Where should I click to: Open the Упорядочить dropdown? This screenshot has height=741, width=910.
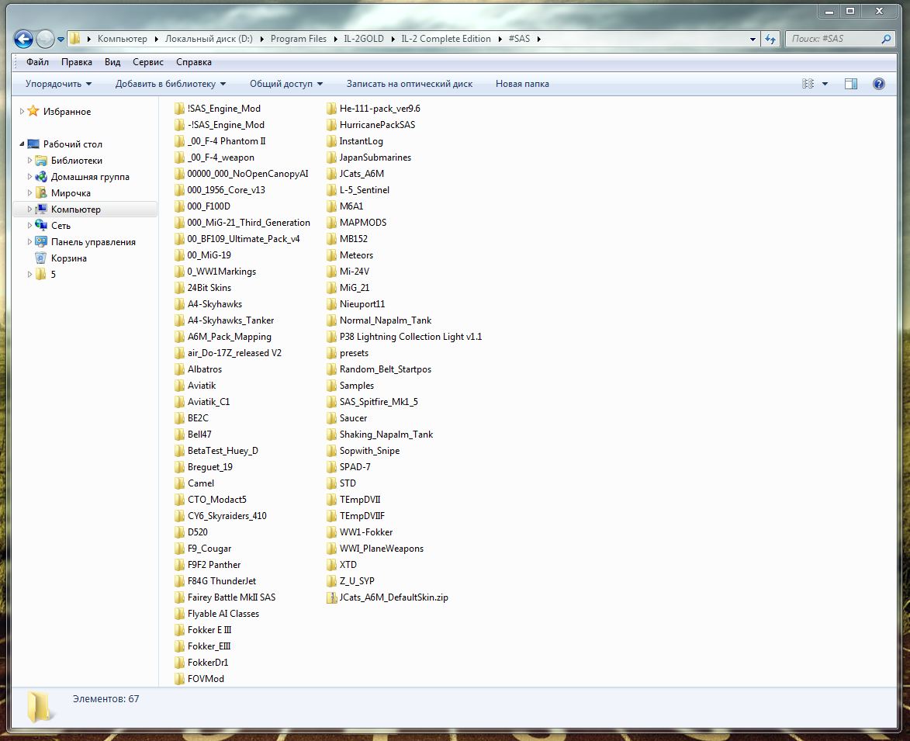point(58,84)
